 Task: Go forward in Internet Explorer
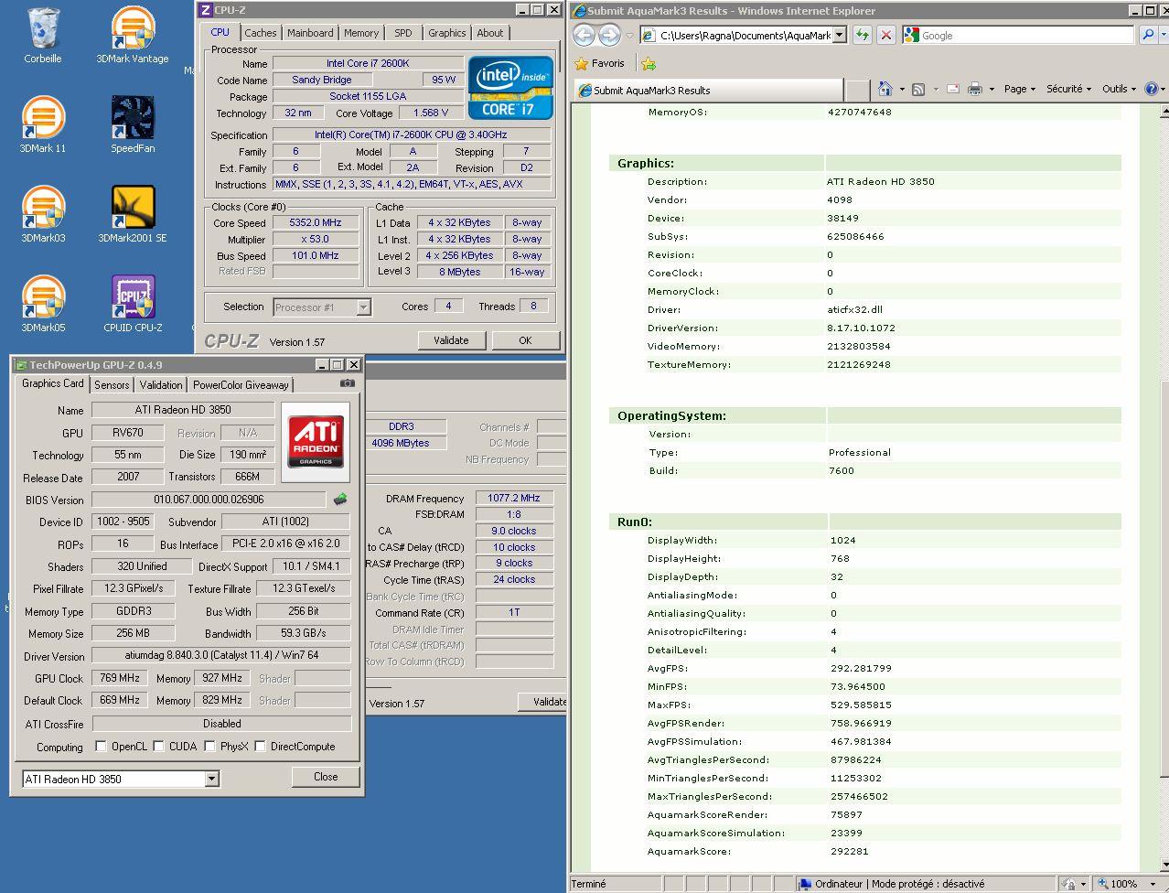609,35
